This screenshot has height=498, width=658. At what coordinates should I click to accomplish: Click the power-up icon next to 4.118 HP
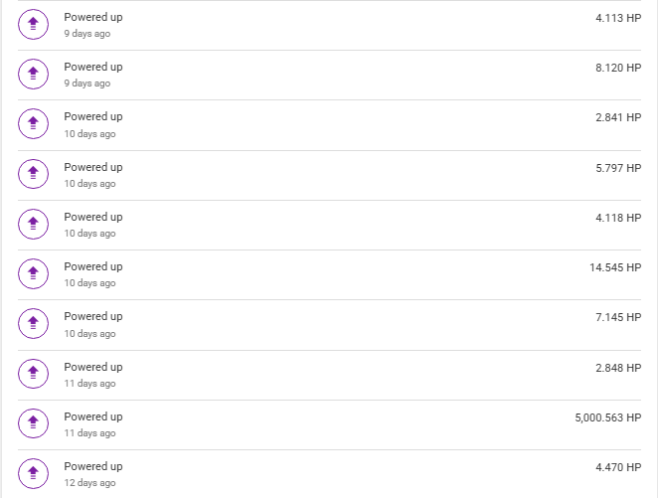(x=33, y=224)
